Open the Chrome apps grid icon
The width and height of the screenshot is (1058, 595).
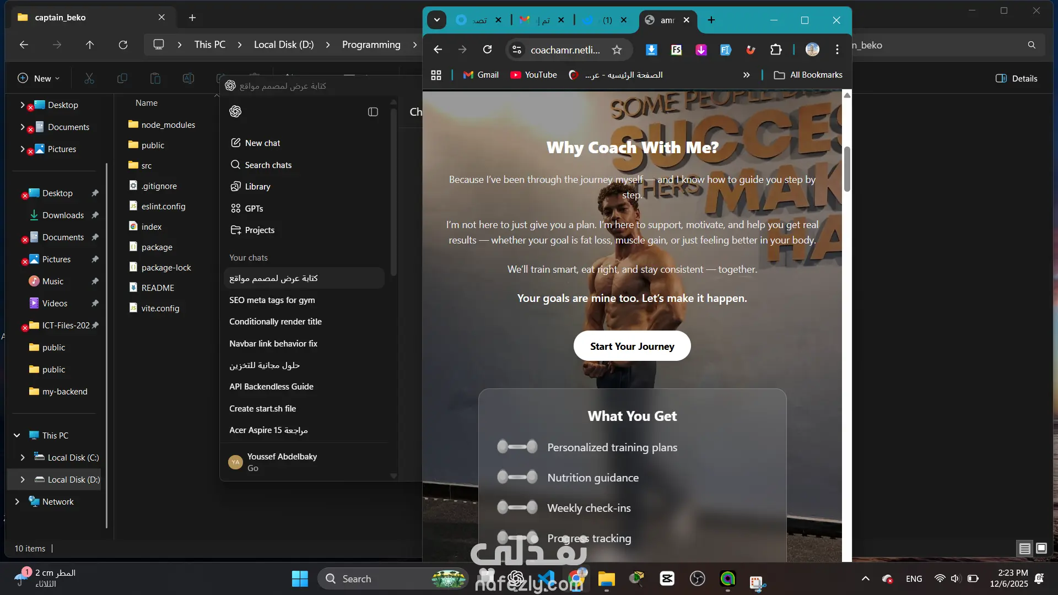[436, 75]
